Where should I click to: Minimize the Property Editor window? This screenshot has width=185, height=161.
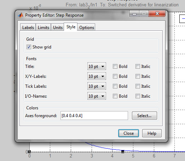coord(134,13)
